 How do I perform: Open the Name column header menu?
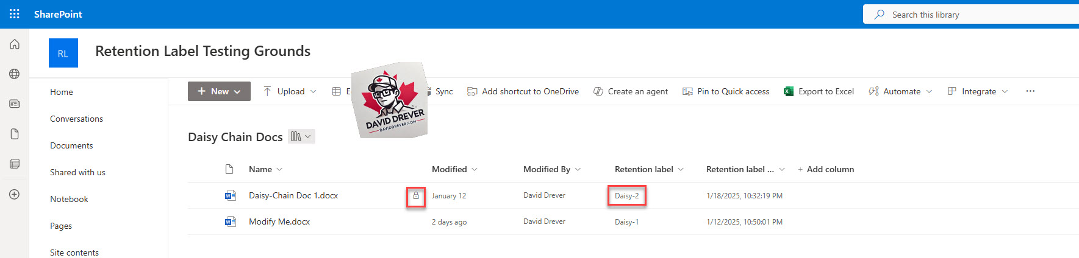[x=265, y=169]
